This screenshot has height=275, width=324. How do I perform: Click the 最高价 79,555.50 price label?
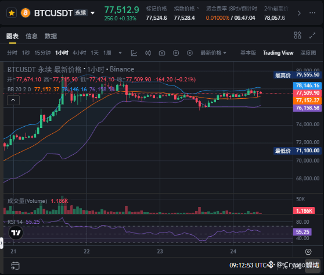(297, 75)
